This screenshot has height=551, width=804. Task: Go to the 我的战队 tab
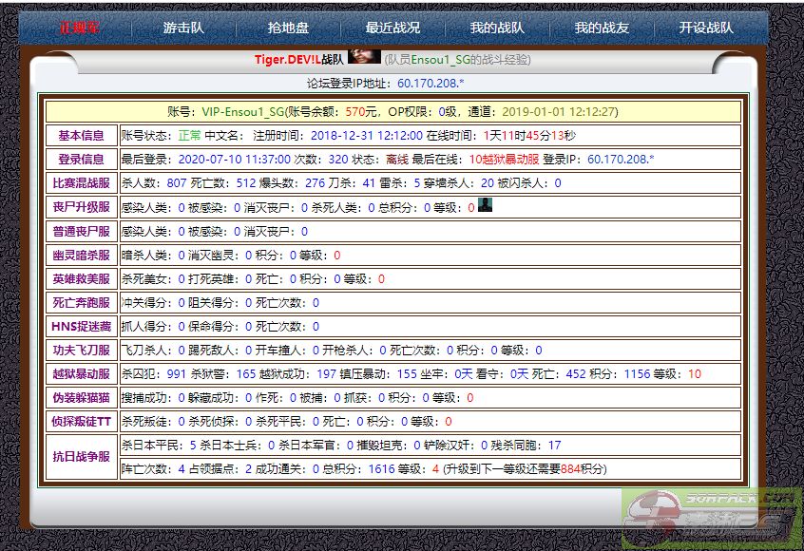pos(497,28)
